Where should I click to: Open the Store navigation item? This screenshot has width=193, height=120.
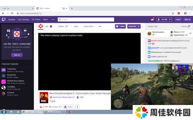46,19
